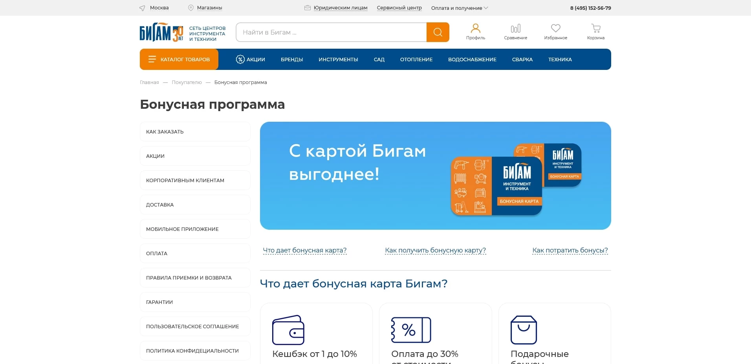Expand the Оплата и получение dropdown
751x364 pixels.
[459, 8]
